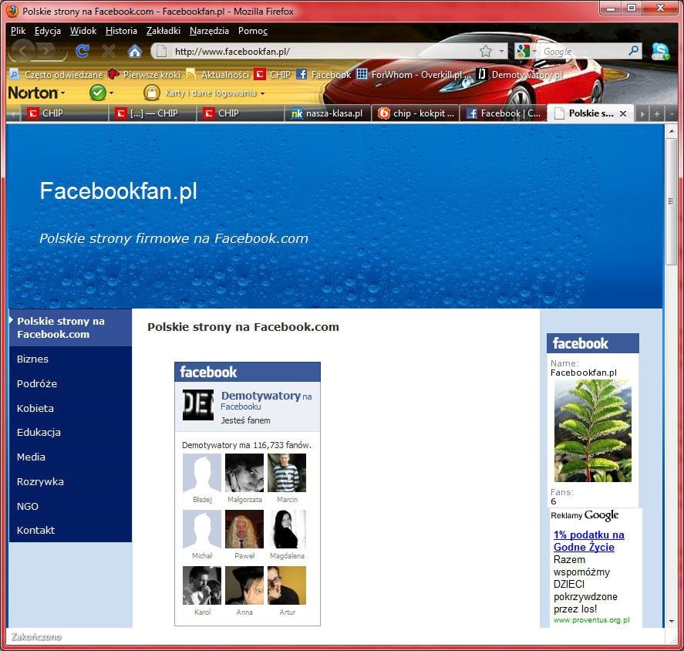Expand the Norton checkmark dropdown arrow
The height and width of the screenshot is (651, 684).
point(112,93)
